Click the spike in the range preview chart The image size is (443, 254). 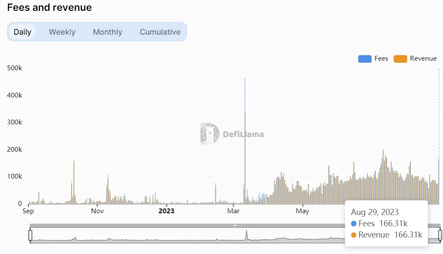point(247,235)
